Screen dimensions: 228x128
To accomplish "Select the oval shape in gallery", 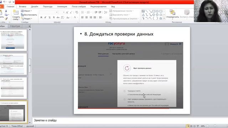I will click(x=157, y=11).
